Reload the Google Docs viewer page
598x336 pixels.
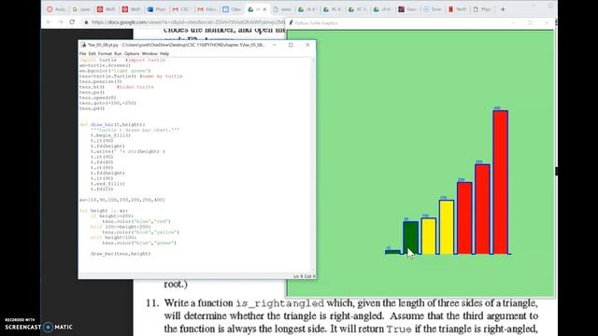(72, 22)
